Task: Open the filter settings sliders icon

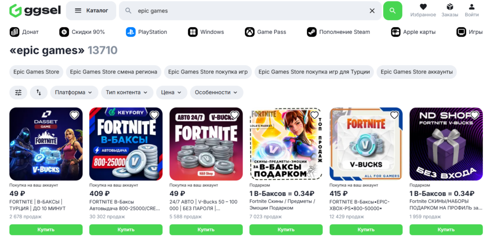Action: 19,92
